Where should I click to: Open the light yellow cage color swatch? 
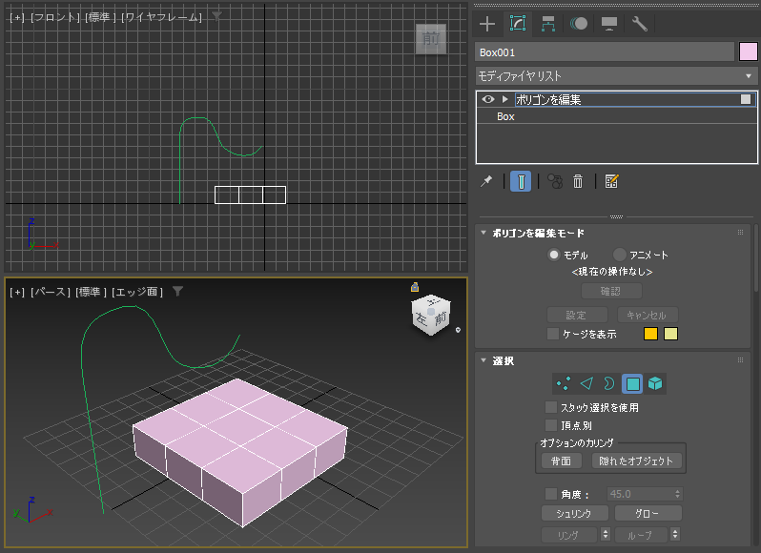pos(670,334)
